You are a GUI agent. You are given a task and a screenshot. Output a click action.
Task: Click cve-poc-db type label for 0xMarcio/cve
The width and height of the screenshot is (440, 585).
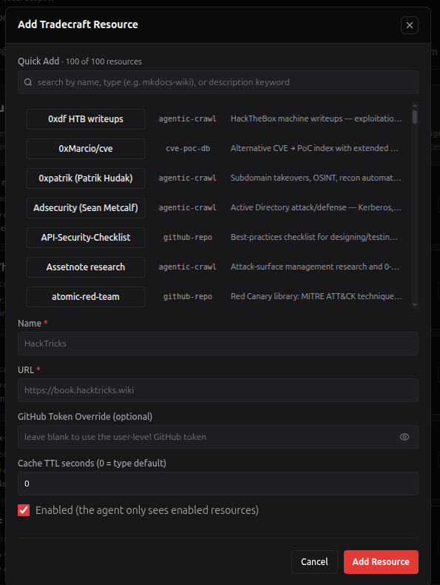(188, 149)
